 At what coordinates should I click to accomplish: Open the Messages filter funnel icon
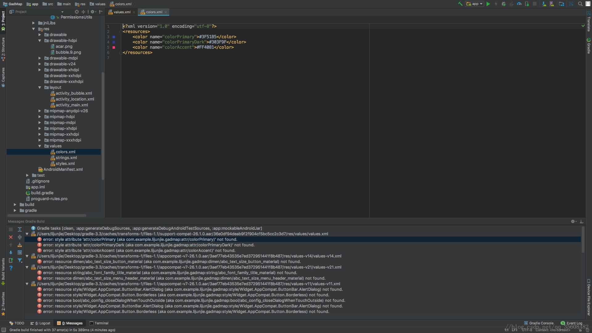[20, 261]
